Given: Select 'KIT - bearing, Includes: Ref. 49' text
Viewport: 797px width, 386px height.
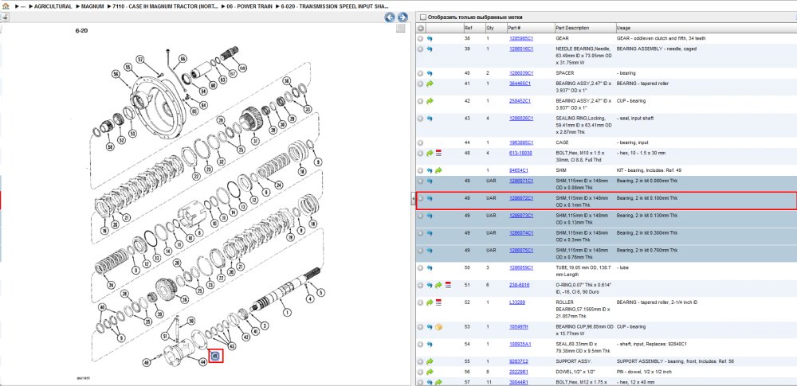Looking at the screenshot, I should pos(649,170).
